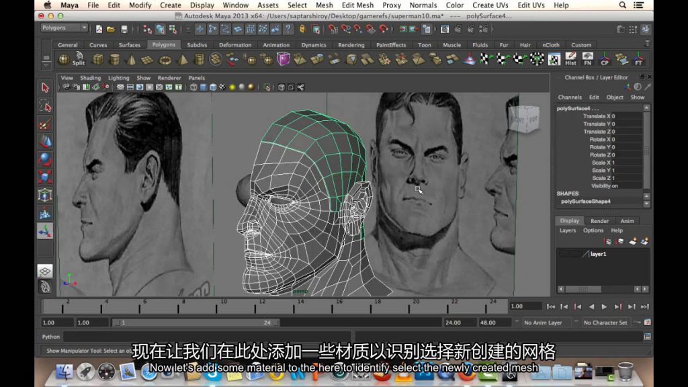Choose the Lasso select tool
688x387 pixels.
pos(45,105)
